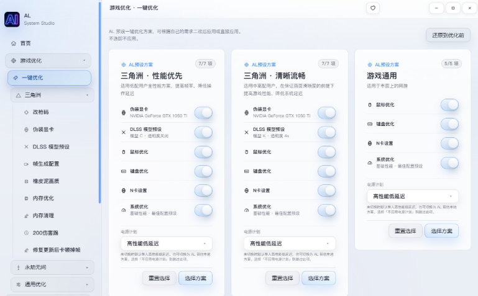Click 重置选择 in 性能优先 card
This screenshot has height=296, width=478.
(159, 278)
